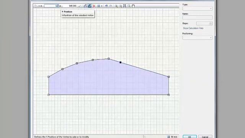Viewport: 245px width, 138px height.
Task: Confirm with the OK button
Action: tap(190, 136)
